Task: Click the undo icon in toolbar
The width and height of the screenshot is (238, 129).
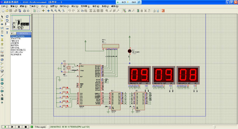Action: click(x=69, y=11)
